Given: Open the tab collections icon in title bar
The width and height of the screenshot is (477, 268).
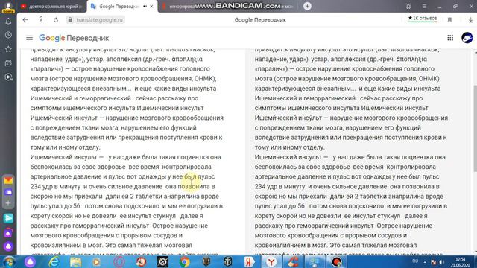Looking at the screenshot, I should pyautogui.click(x=409, y=6).
